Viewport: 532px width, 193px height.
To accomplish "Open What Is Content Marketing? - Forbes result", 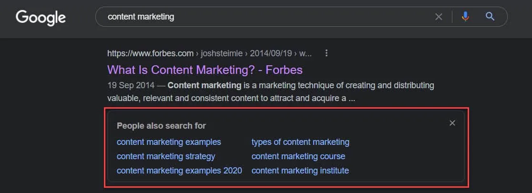I will coord(205,70).
